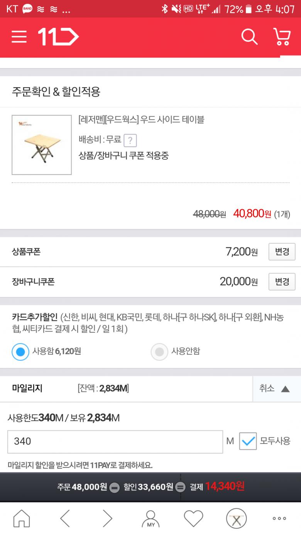Open the search icon
The image size is (301, 535).
[249, 37]
